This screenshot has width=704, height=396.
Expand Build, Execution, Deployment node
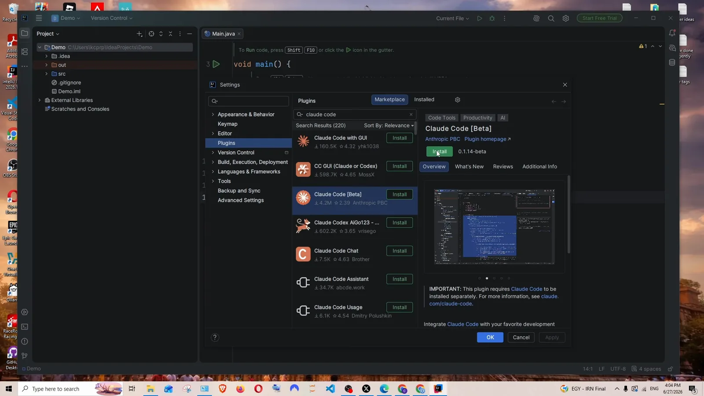[213, 162]
